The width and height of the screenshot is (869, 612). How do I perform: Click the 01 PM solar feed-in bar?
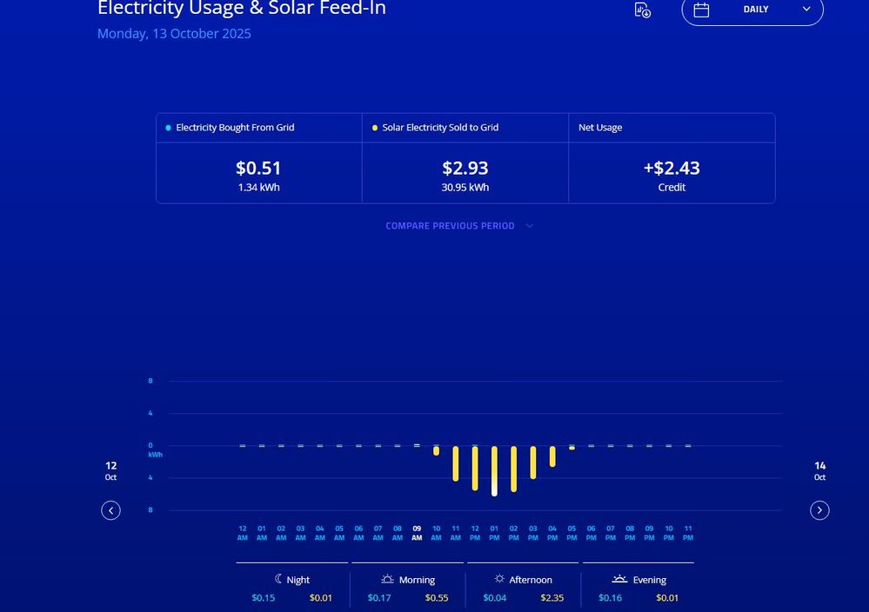tap(494, 470)
